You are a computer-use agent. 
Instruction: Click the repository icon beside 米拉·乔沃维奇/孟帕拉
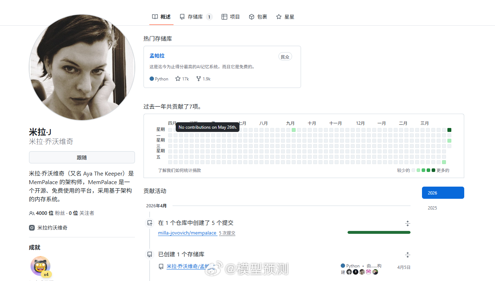(x=161, y=266)
